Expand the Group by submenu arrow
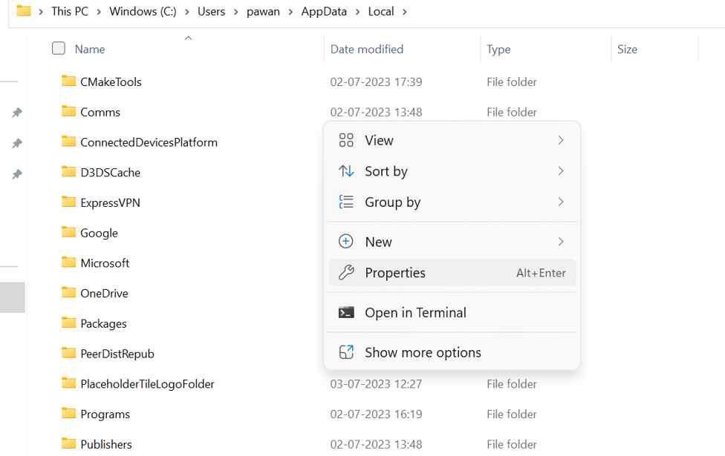The image size is (725, 456). tap(561, 202)
